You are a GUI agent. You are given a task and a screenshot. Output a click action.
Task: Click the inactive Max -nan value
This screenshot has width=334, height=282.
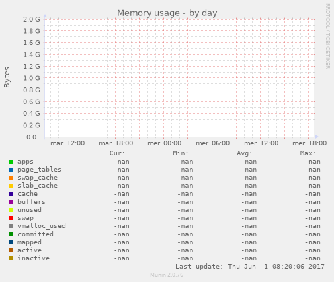pyautogui.click(x=312, y=258)
